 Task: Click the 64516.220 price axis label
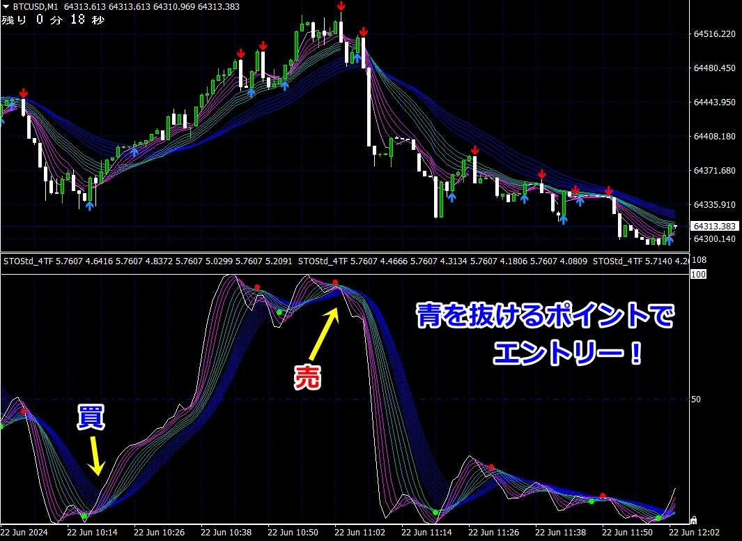714,33
